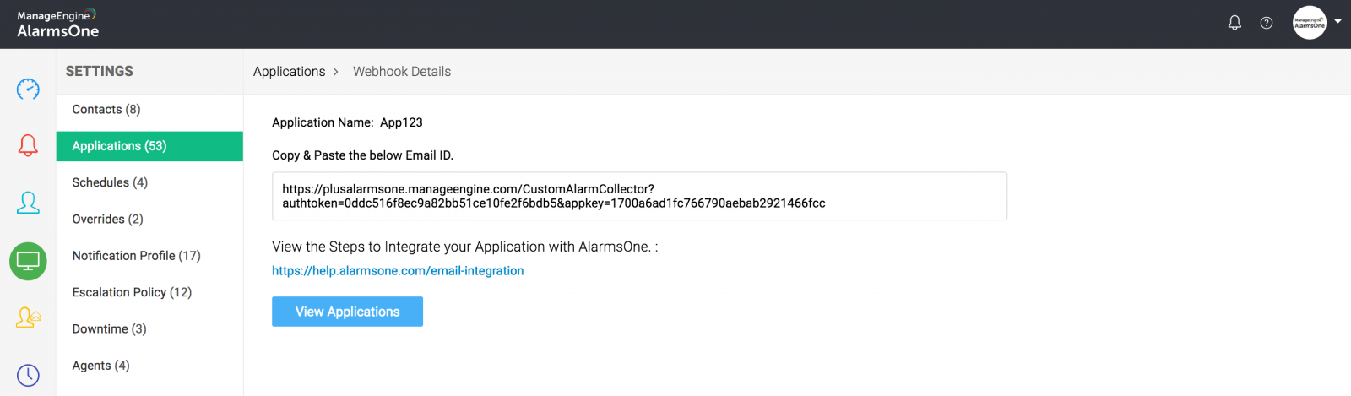This screenshot has width=1351, height=396.
Task: Click the View Applications button
Action: (347, 312)
